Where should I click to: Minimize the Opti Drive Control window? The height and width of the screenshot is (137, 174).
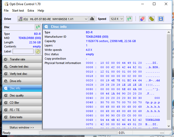[x=143, y=4]
